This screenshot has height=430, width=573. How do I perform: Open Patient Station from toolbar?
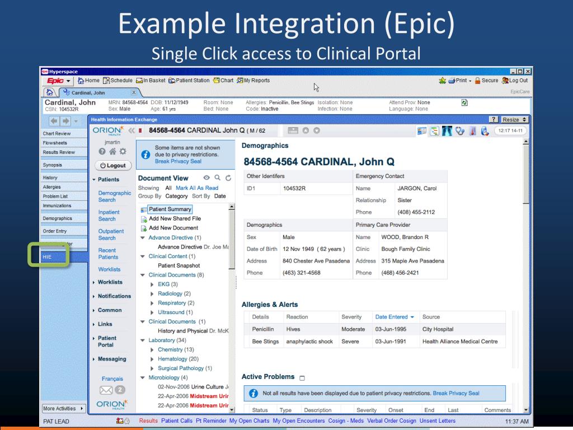(x=189, y=81)
